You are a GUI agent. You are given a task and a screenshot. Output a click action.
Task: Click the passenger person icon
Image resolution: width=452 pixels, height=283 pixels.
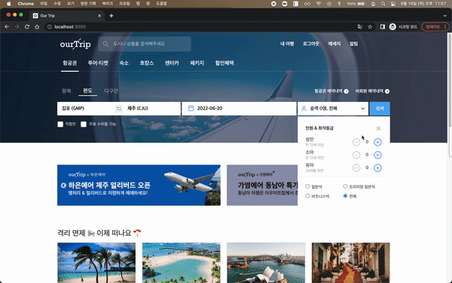pyautogui.click(x=304, y=109)
